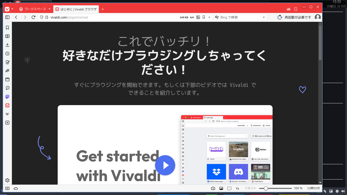Open the Translate panel
Image resolution: width=347 pixels, height=195 pixels.
click(7, 71)
